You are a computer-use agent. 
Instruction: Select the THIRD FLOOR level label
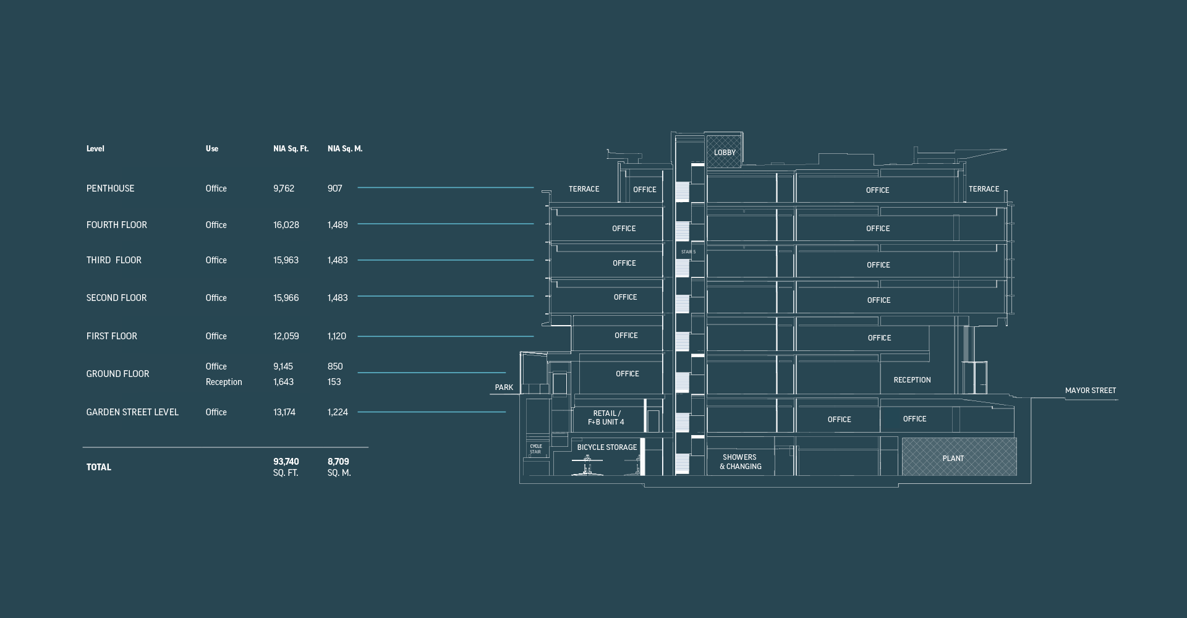114,260
